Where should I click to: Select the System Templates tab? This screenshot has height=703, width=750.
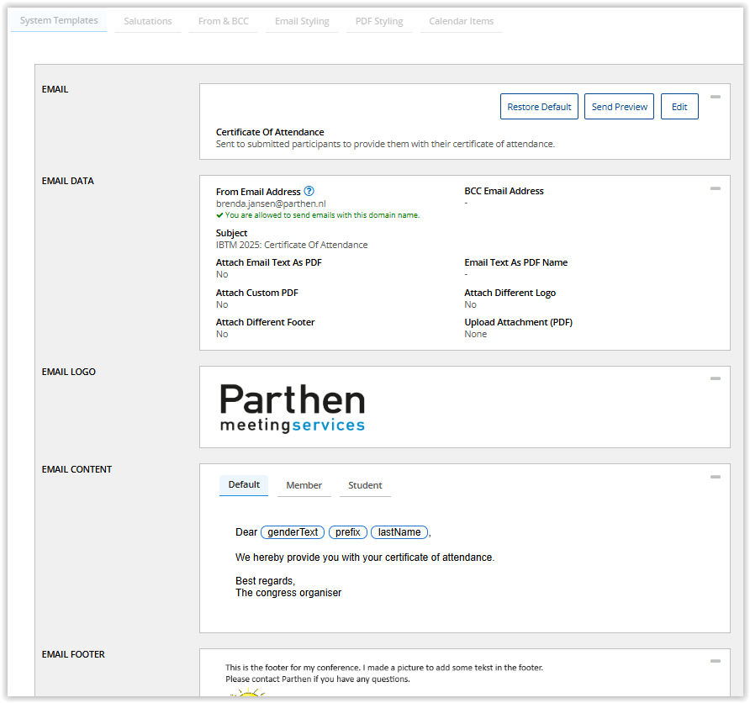click(59, 20)
